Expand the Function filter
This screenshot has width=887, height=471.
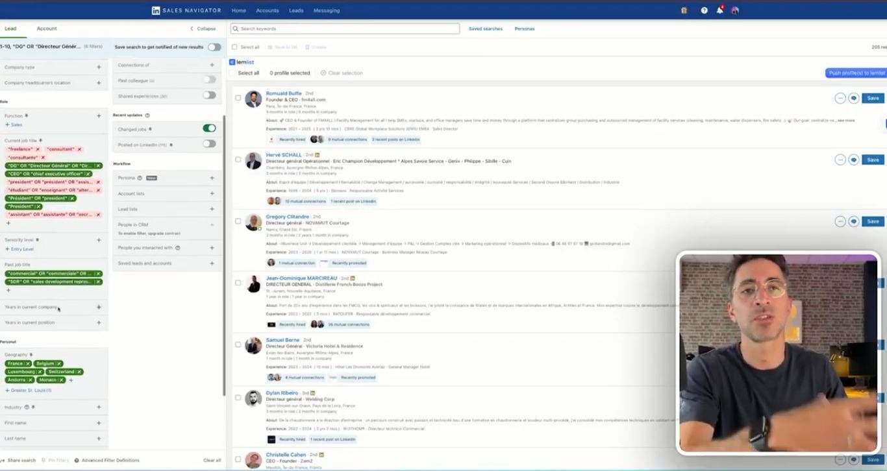99,115
